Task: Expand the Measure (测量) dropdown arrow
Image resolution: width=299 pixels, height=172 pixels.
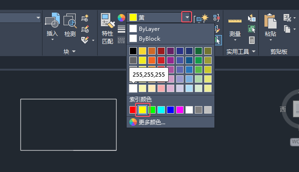Action: pyautogui.click(x=235, y=40)
